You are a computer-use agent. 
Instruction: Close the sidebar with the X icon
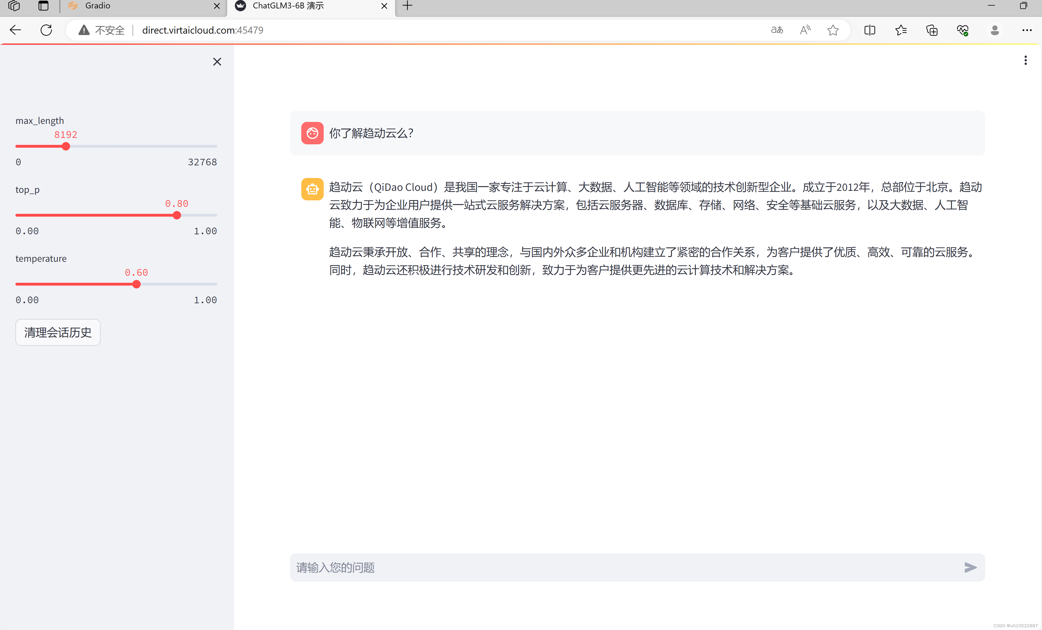(217, 62)
